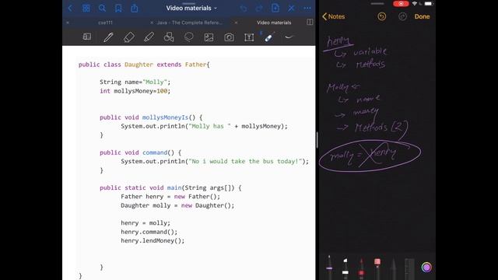
Task: Select the Pen tool in GoodNotes
Action: (x=108, y=37)
